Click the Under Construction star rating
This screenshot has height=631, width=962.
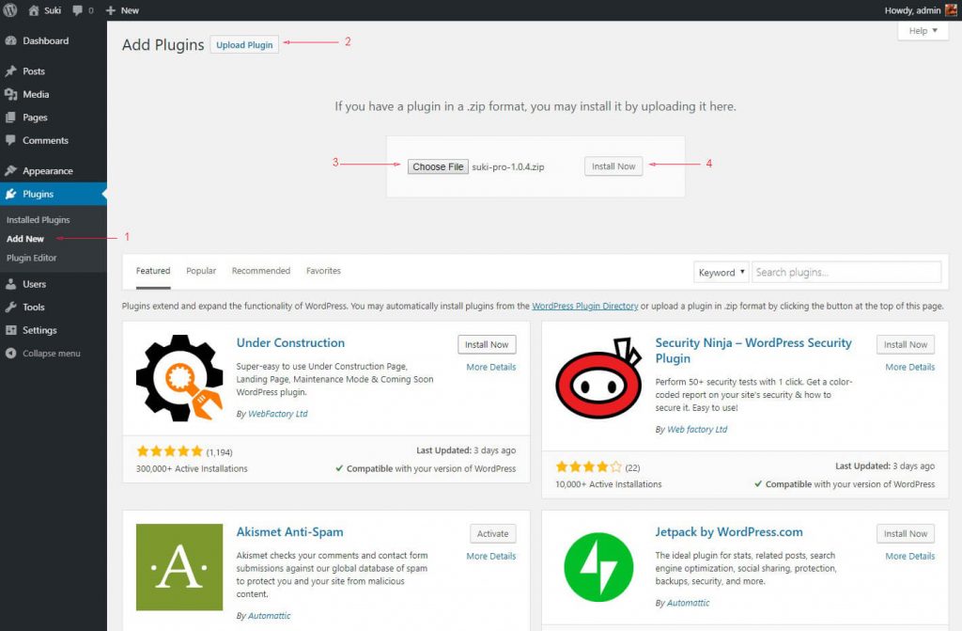(170, 451)
